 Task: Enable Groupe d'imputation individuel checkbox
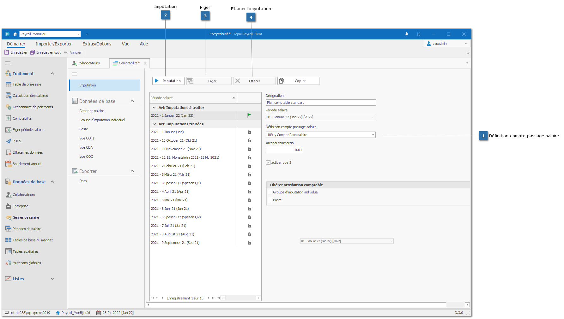270,192
